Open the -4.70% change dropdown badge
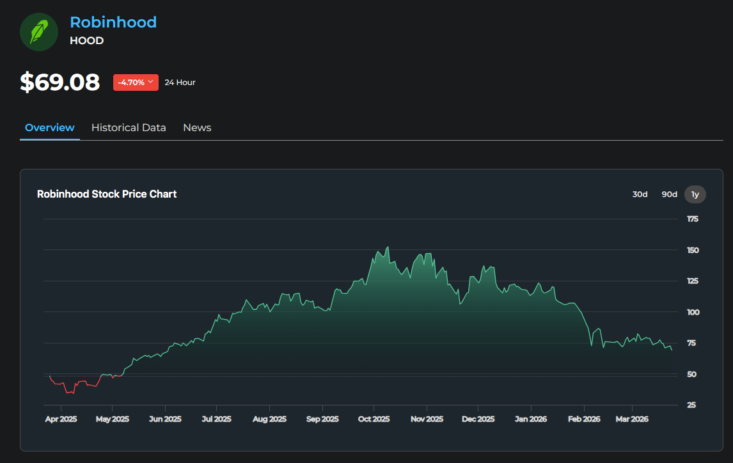 pos(136,82)
